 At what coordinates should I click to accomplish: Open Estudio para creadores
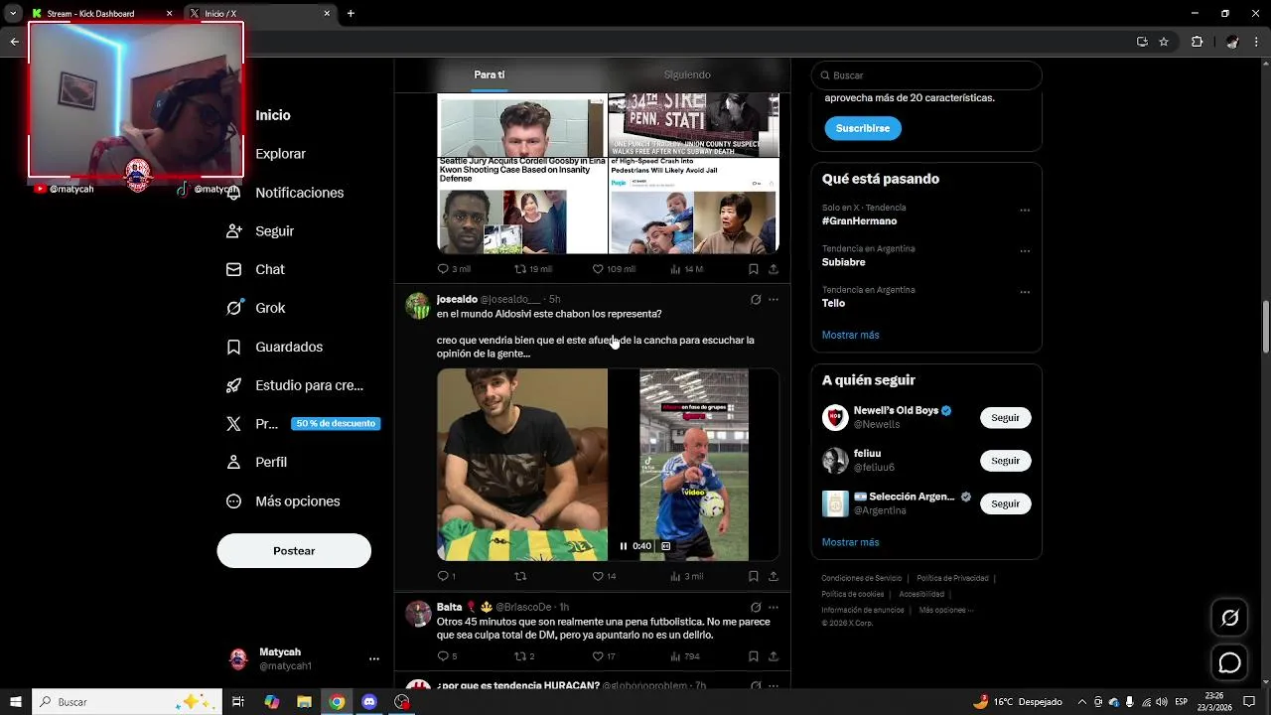[295, 385]
